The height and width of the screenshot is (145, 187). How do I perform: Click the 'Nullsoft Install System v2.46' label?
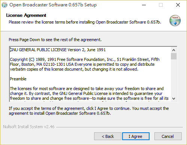click(x=29, y=127)
